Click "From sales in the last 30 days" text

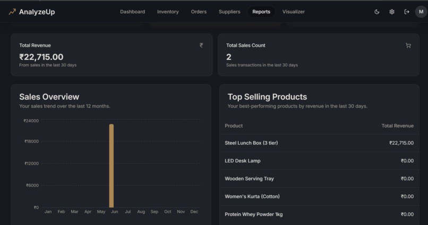pos(48,65)
